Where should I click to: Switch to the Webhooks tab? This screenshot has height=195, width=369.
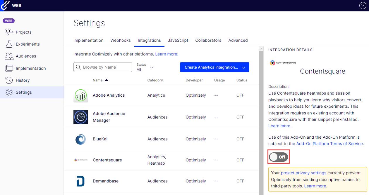click(121, 40)
